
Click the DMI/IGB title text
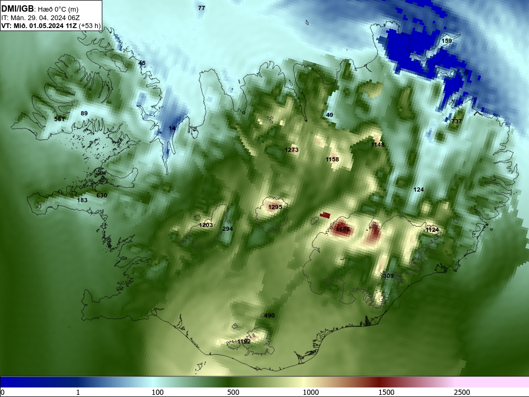click(x=17, y=8)
